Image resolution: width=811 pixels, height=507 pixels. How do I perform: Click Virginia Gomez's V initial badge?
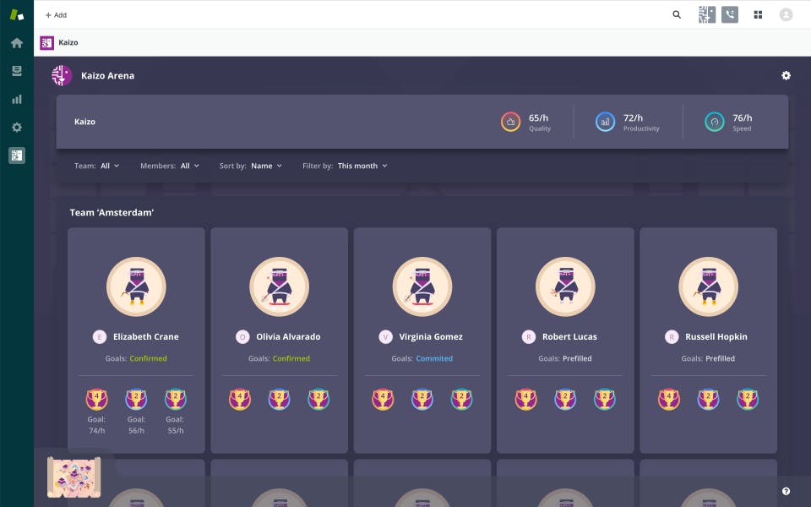click(x=385, y=337)
